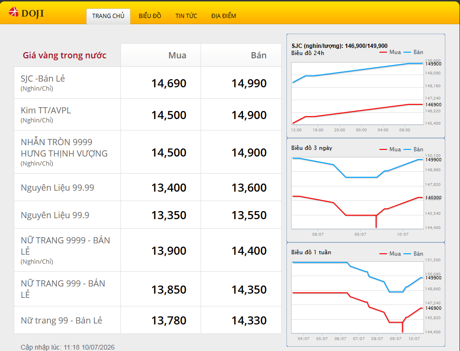Screen dimensions: 460x351
Task: Open the TRANG CHỦ tab
Action: [108, 16]
